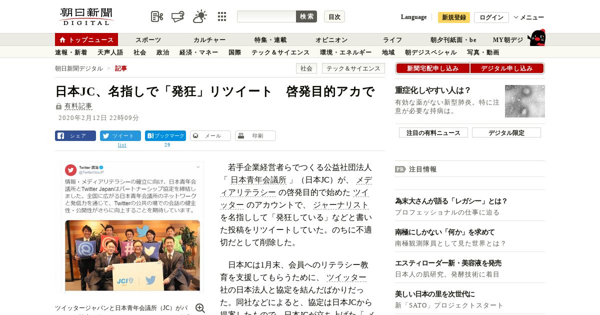Print article with 印刷 button
The width and height of the screenshot is (600, 315).
point(255,135)
